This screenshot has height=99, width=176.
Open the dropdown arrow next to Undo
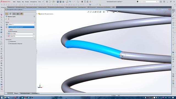coord(72,2)
